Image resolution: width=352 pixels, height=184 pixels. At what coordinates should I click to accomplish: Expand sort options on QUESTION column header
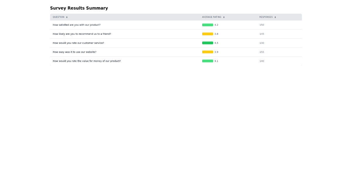67,17
